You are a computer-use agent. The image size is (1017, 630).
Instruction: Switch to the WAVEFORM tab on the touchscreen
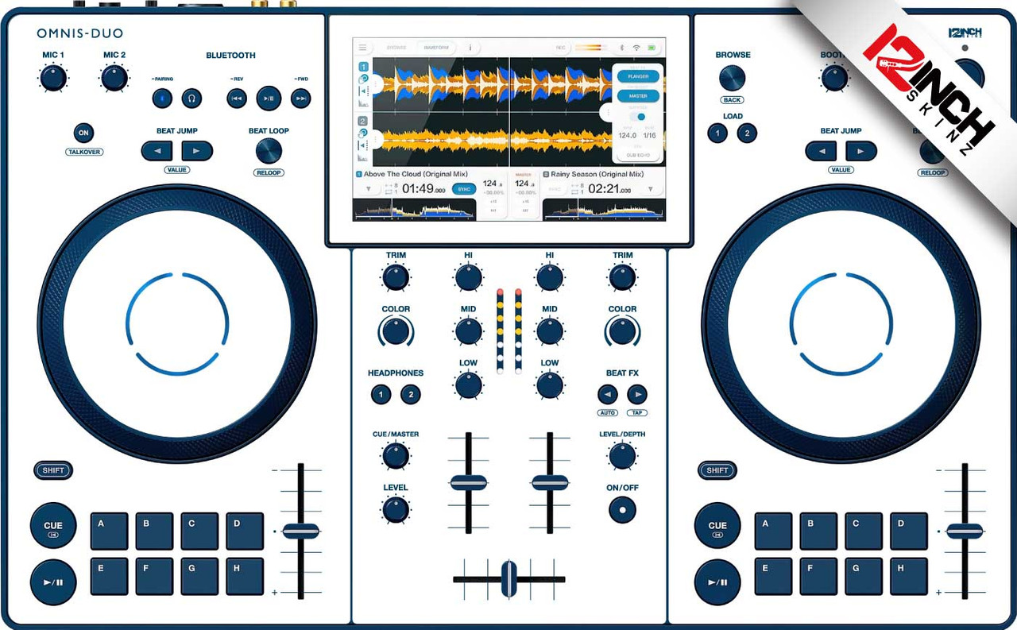(x=435, y=48)
